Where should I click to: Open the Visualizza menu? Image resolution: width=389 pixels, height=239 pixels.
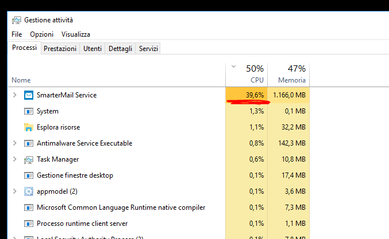click(76, 34)
